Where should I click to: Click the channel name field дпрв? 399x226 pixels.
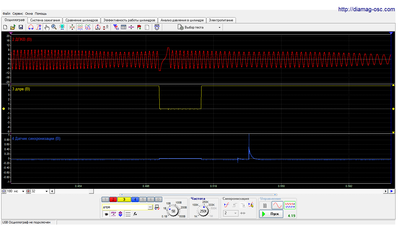pyautogui.click(x=125, y=207)
